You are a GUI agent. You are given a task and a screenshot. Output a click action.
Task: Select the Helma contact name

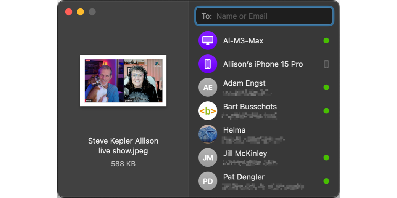point(234,130)
